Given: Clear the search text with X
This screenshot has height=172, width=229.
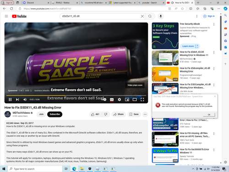Looking at the screenshot, I should (142, 16).
